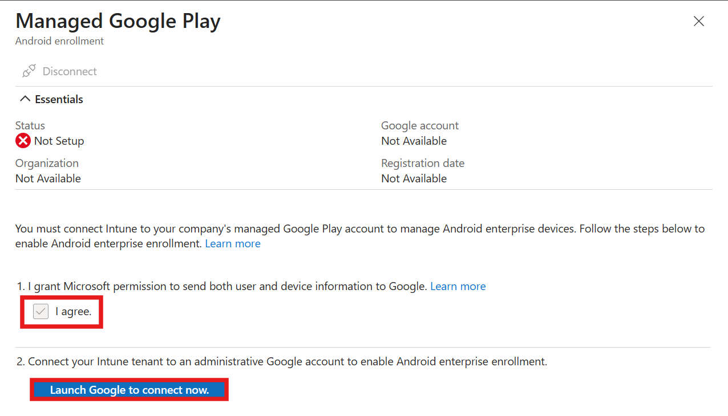Click the Google account Not Available value

[414, 141]
